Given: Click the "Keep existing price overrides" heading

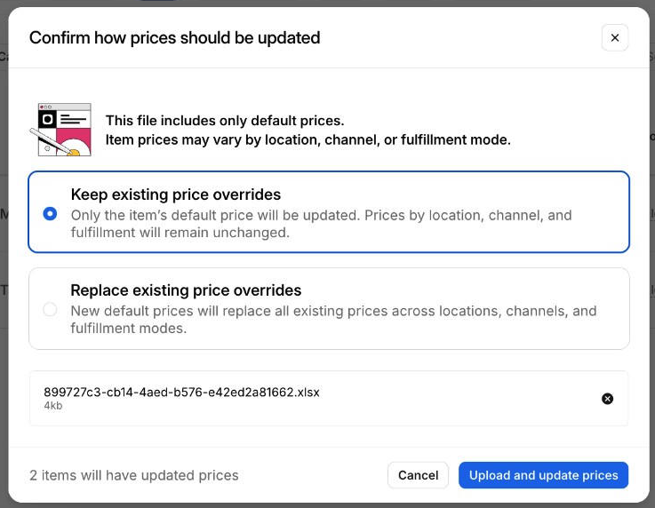Looking at the screenshot, I should pyautogui.click(x=175, y=194).
